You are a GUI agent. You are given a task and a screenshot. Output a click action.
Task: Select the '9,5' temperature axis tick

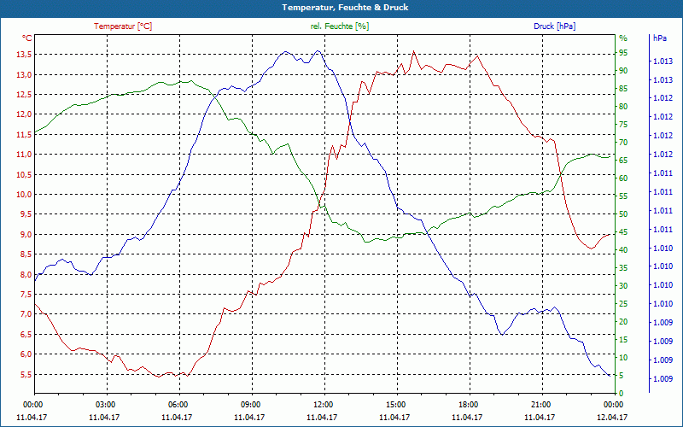pyautogui.click(x=26, y=214)
